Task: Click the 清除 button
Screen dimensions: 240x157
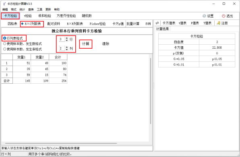Action: tap(106, 44)
